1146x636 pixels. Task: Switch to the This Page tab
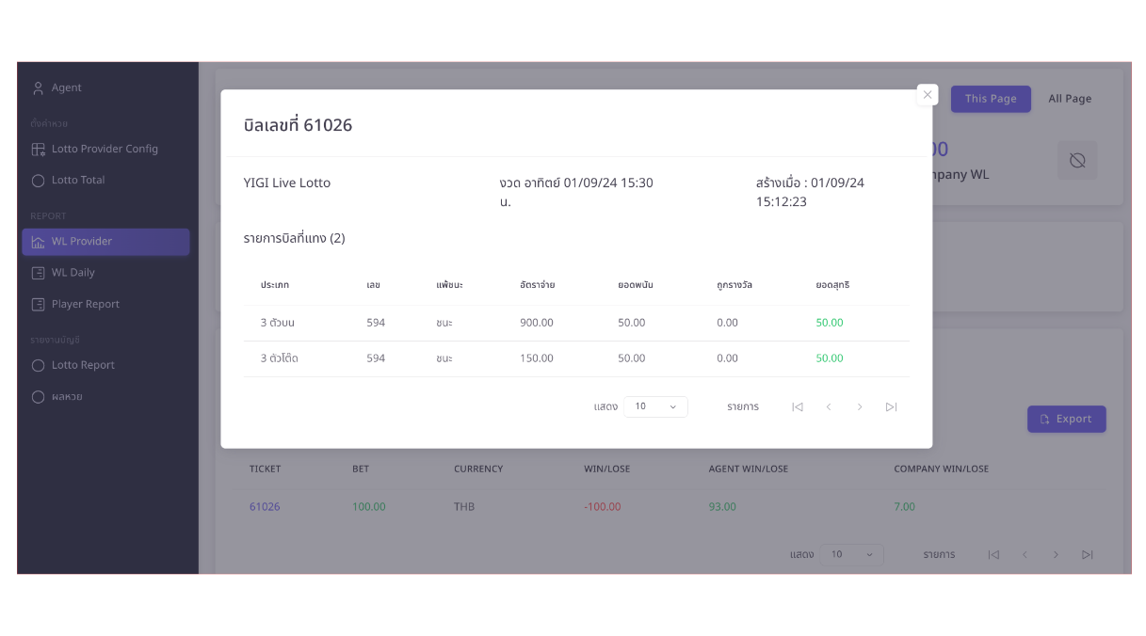[x=991, y=99]
